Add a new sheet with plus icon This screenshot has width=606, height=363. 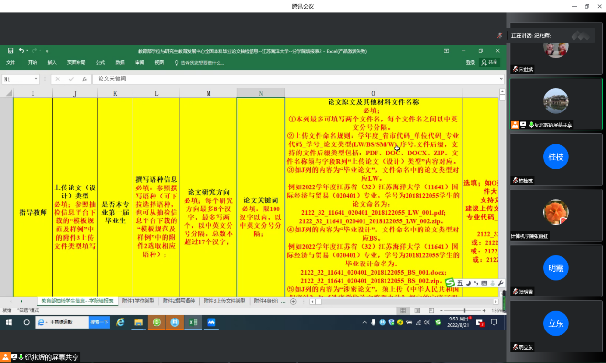pyautogui.click(x=293, y=301)
